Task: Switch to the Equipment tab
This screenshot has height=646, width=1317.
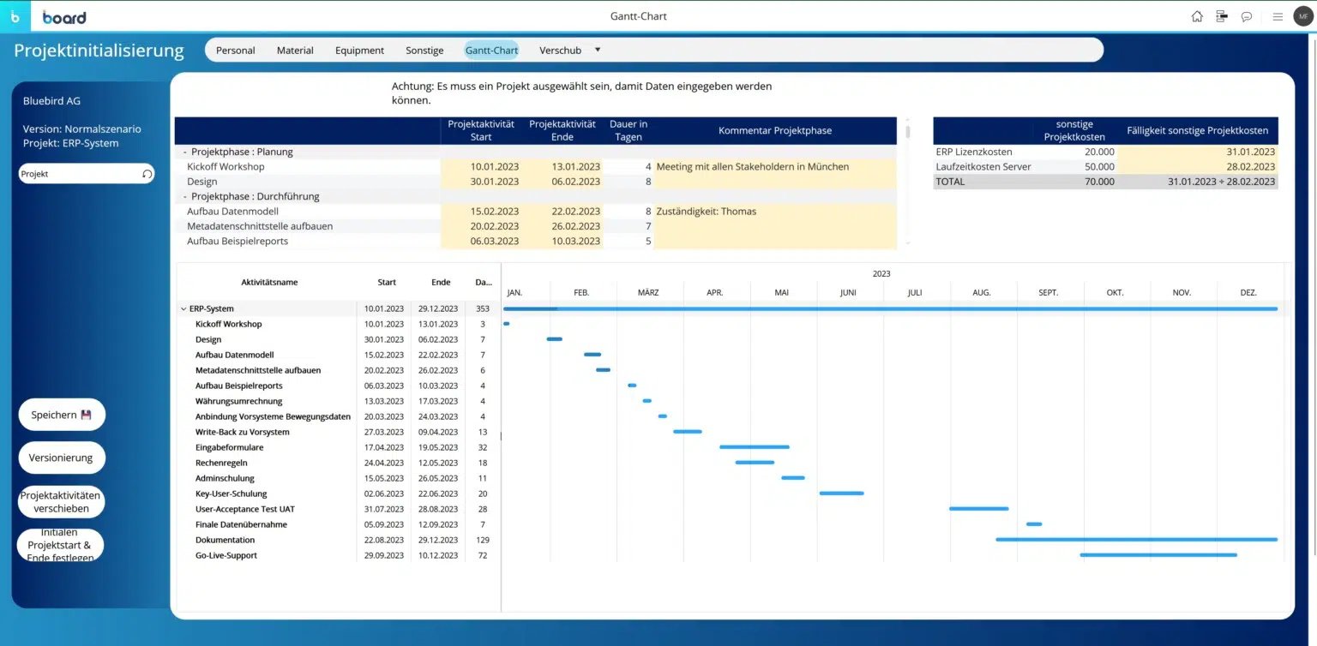Action: coord(359,51)
